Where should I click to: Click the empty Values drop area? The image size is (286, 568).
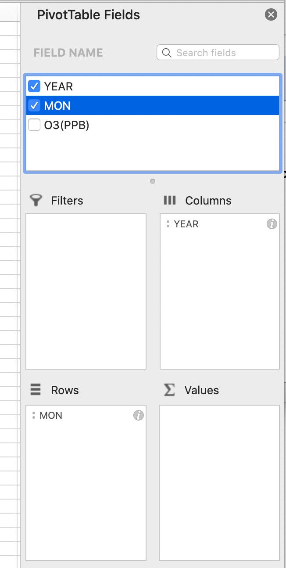pos(219,482)
